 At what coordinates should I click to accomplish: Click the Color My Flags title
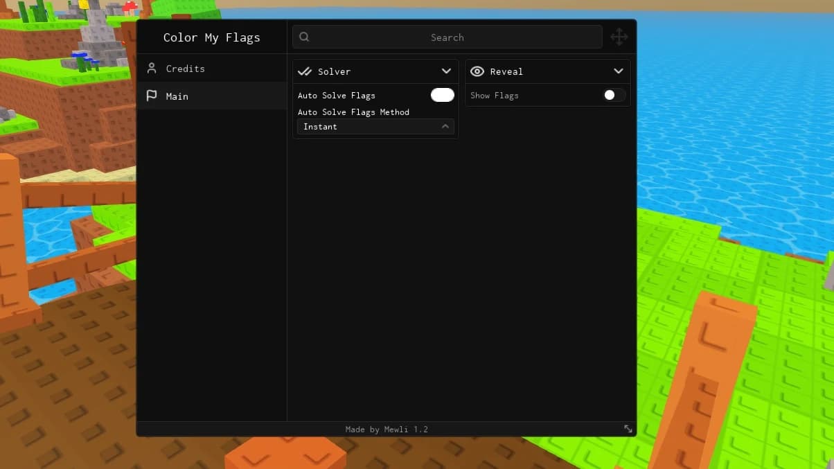212,37
